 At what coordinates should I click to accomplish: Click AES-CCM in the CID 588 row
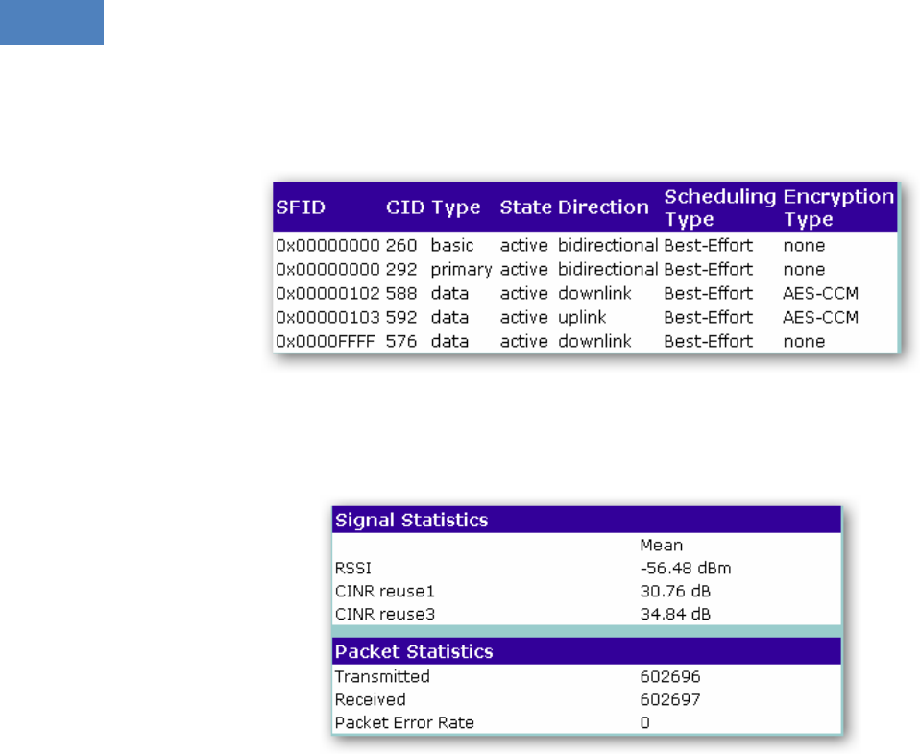820,293
